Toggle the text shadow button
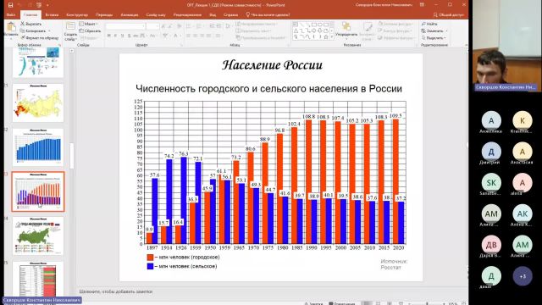The image size is (542, 305). click(129, 36)
